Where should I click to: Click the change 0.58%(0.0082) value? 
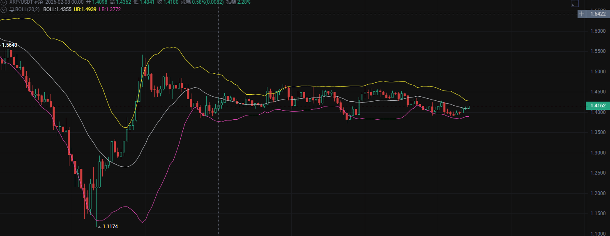pos(208,2)
